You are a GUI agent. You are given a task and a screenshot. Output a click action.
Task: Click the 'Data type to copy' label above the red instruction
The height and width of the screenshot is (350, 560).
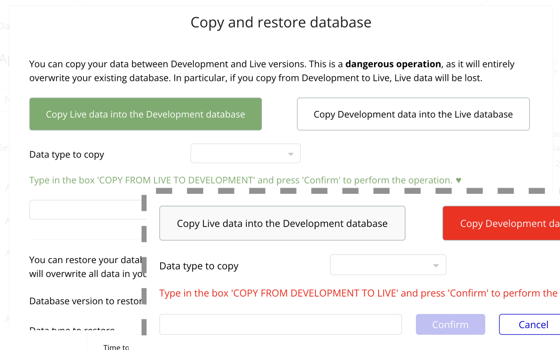tap(199, 266)
